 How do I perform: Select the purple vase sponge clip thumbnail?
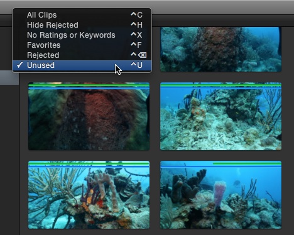[220, 195]
